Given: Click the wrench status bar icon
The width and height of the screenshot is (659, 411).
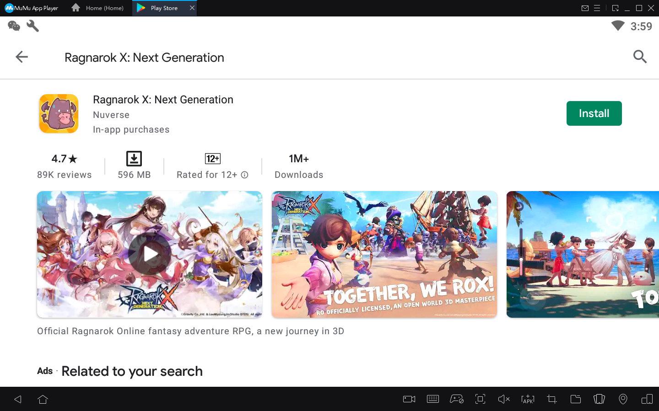Looking at the screenshot, I should pyautogui.click(x=32, y=26).
